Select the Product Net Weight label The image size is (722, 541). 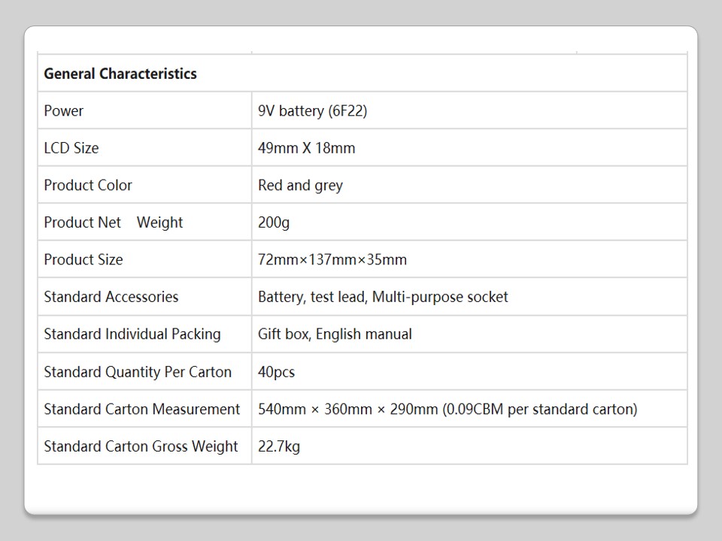(114, 222)
